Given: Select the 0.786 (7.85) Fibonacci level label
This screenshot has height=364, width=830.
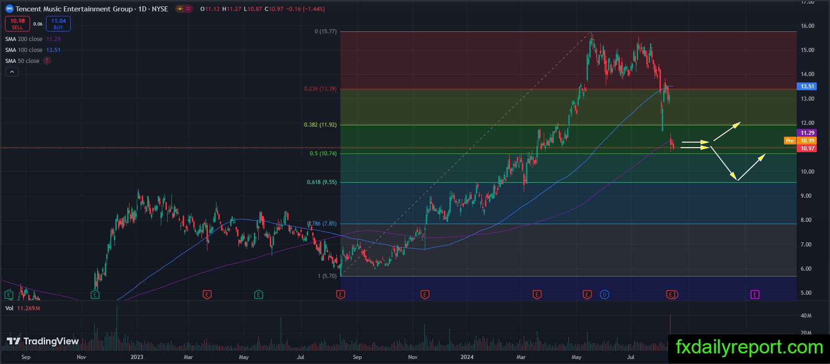Looking at the screenshot, I should click(322, 224).
